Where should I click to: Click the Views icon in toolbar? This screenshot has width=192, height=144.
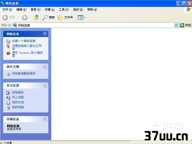click(x=80, y=18)
